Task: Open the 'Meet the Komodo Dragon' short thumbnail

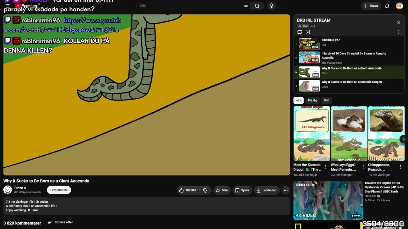Action: (312, 134)
